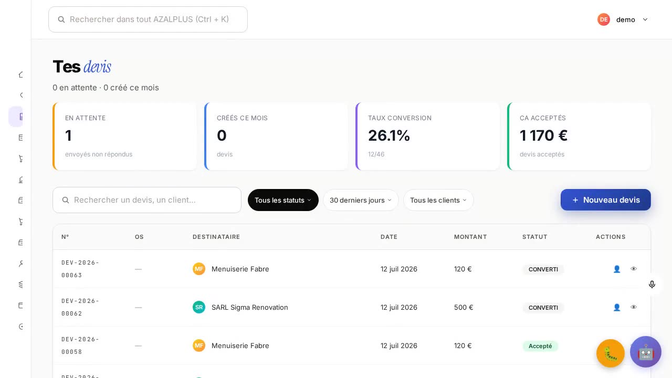Screen dimensions: 672x378
Task: Click the date of quote DEV-2026-00062
Action: tap(399, 307)
